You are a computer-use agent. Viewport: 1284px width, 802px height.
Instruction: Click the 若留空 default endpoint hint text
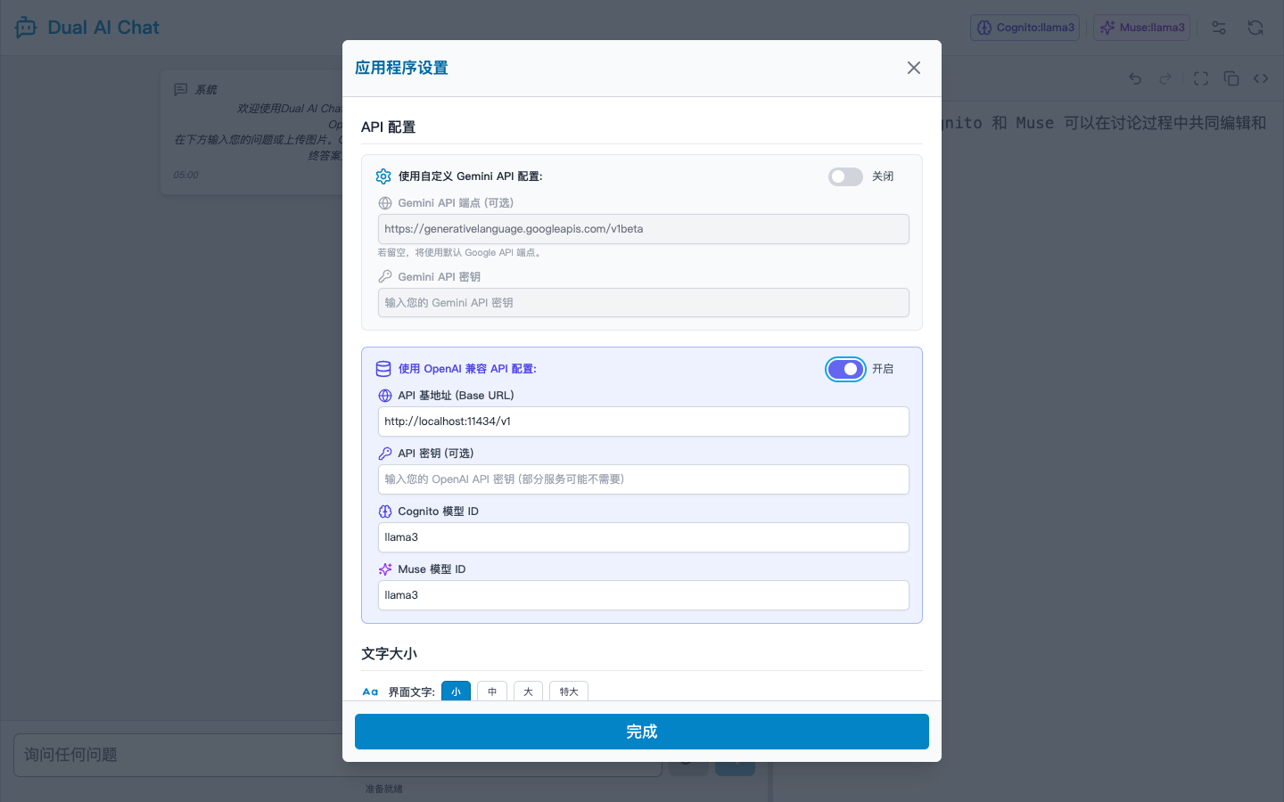[x=460, y=253]
